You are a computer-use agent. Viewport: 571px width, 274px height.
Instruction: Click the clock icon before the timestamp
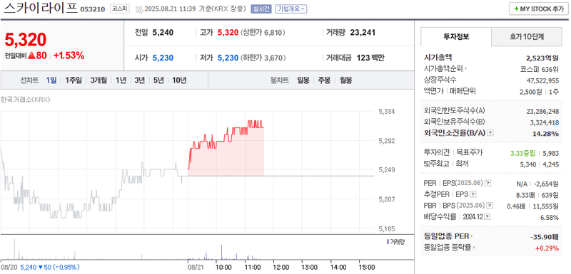click(140, 9)
